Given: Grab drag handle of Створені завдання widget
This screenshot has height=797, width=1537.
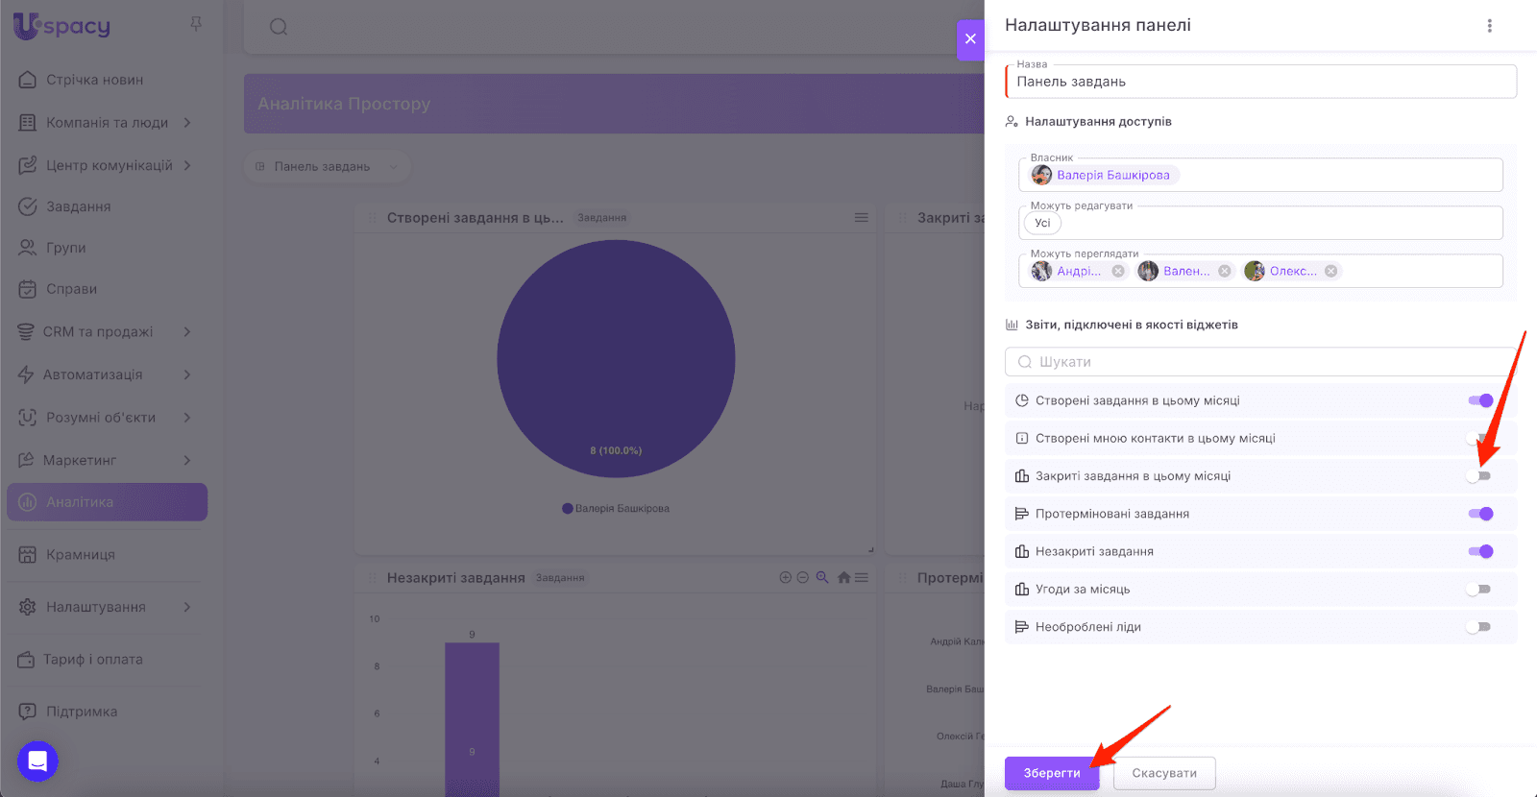Looking at the screenshot, I should point(373,218).
